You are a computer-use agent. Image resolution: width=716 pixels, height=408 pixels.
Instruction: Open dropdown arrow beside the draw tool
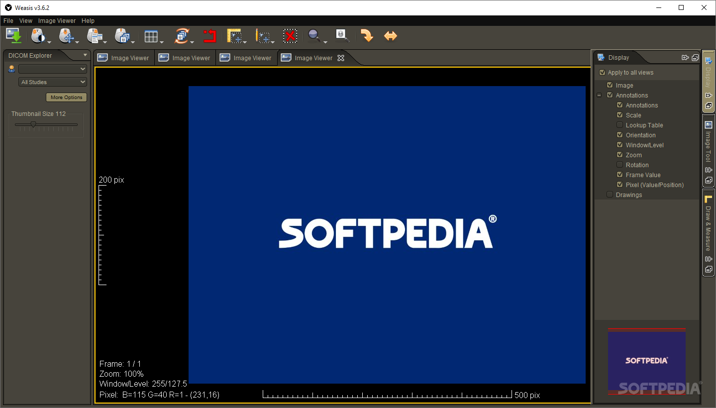(x=273, y=42)
